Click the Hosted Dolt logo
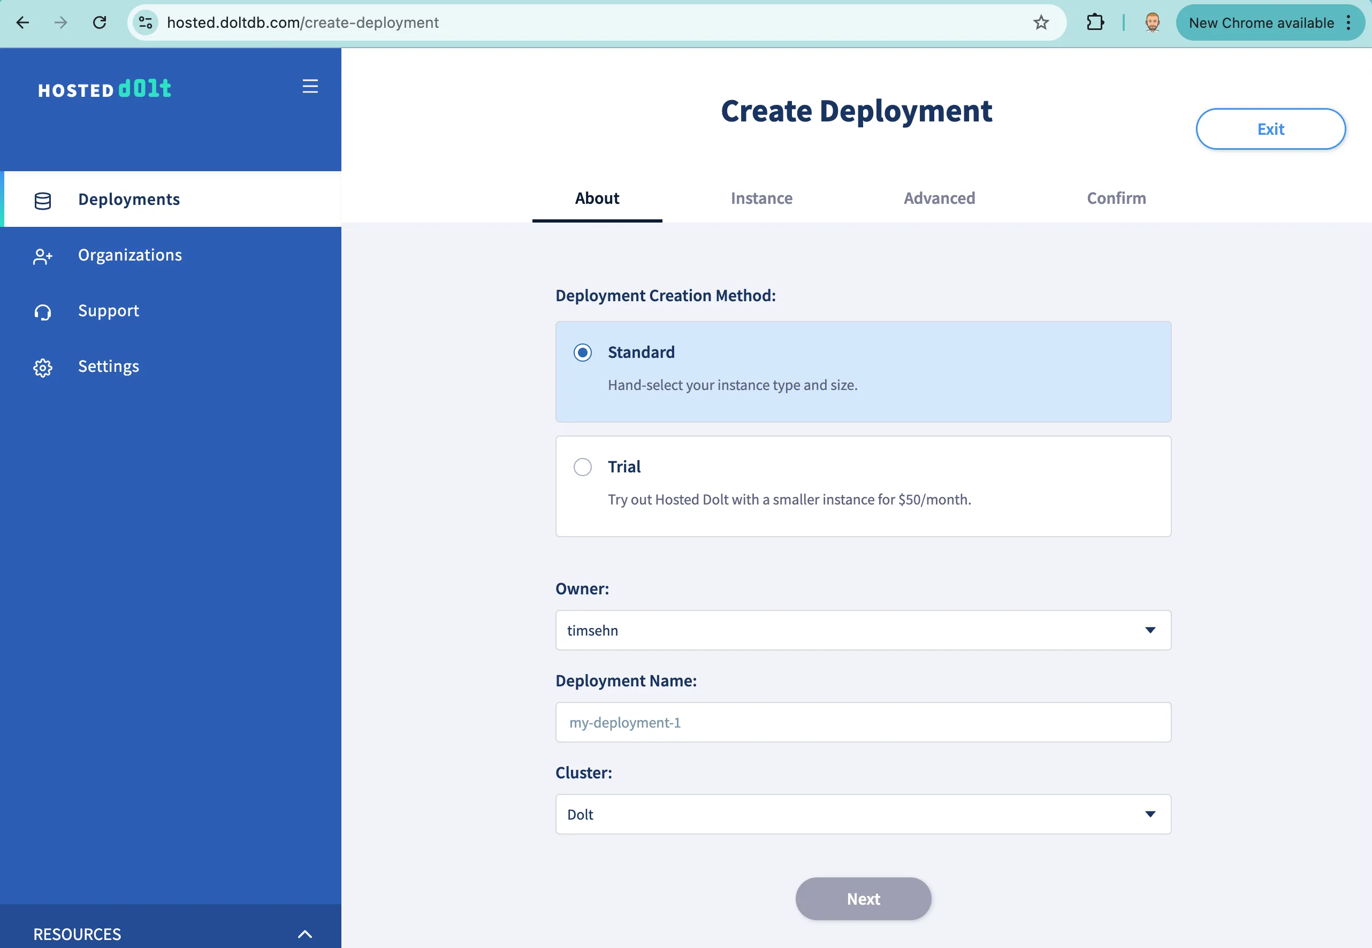Image resolution: width=1372 pixels, height=948 pixels. tap(104, 89)
